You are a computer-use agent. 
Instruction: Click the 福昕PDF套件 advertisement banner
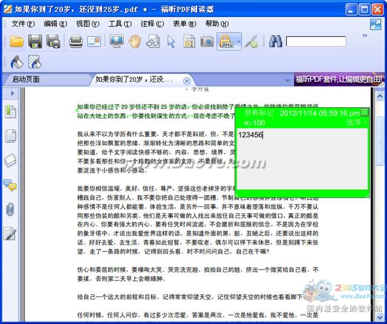[339, 79]
